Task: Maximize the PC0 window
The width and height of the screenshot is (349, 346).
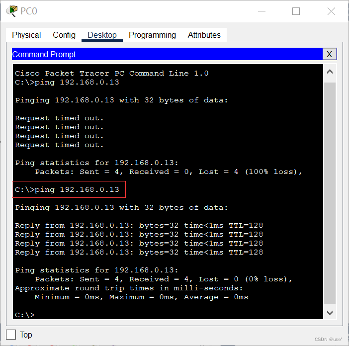Action: (x=296, y=11)
